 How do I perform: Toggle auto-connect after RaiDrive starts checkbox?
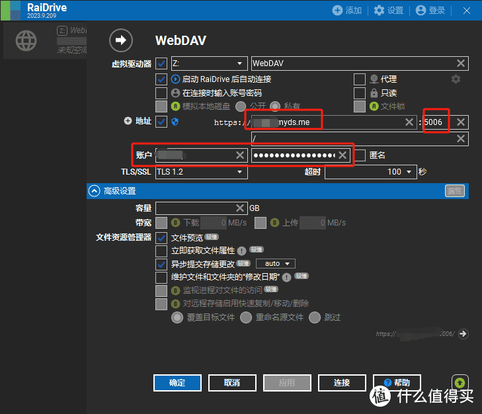[x=161, y=79]
